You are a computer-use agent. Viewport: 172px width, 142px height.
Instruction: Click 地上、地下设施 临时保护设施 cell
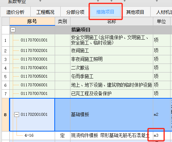[112, 85]
